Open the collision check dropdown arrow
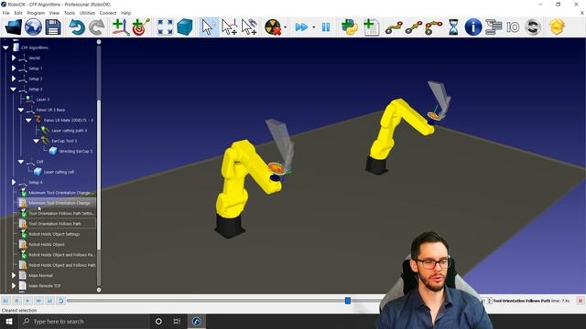 click(x=285, y=27)
